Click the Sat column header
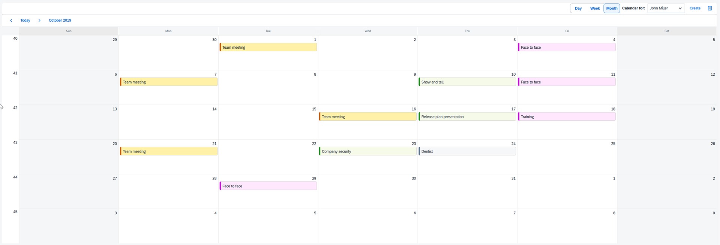720x245 pixels. click(667, 31)
